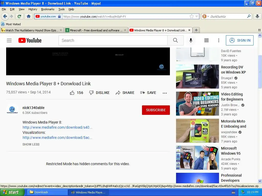This screenshot has height=196, width=262.
Task: Open the Visualizations mediafire download link
Action: point(57,138)
